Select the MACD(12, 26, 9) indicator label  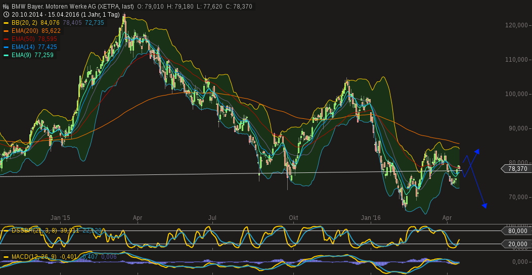(35, 257)
